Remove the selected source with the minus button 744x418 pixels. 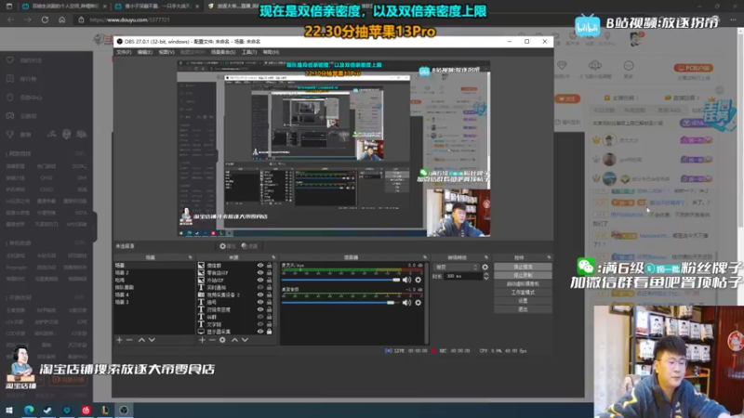tap(212, 340)
